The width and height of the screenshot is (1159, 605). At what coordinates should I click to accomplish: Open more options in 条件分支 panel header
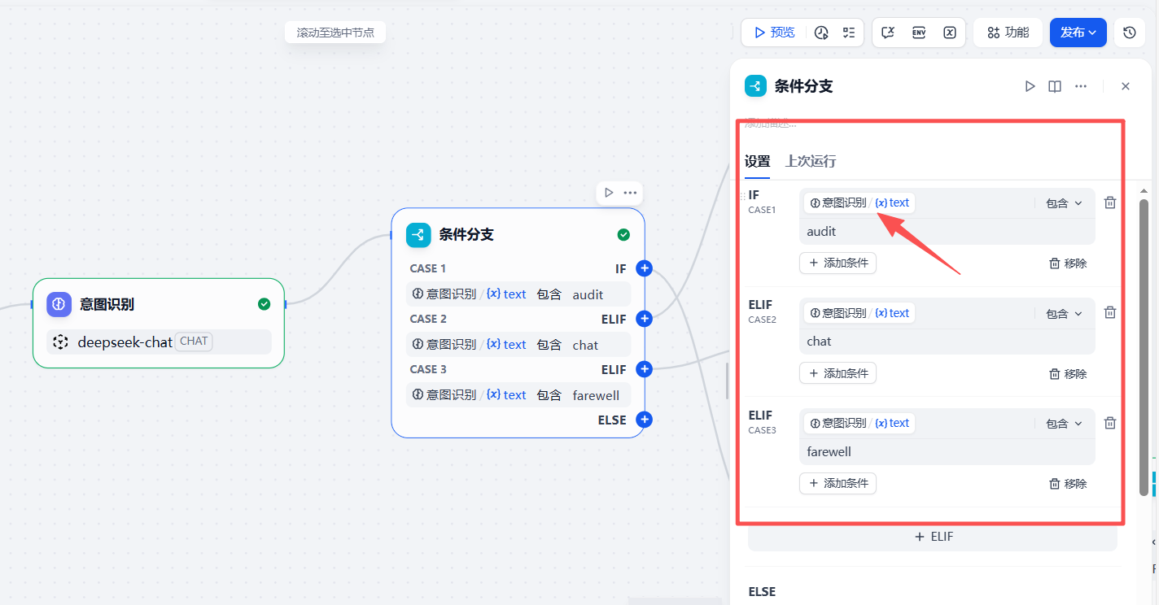pyautogui.click(x=1081, y=86)
